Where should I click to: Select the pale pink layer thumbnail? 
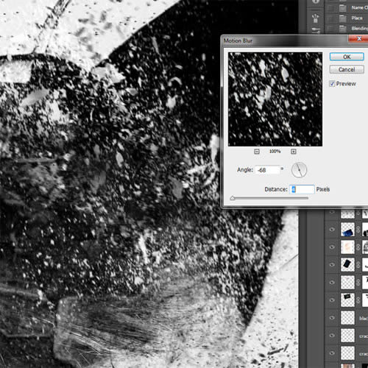[347, 247]
